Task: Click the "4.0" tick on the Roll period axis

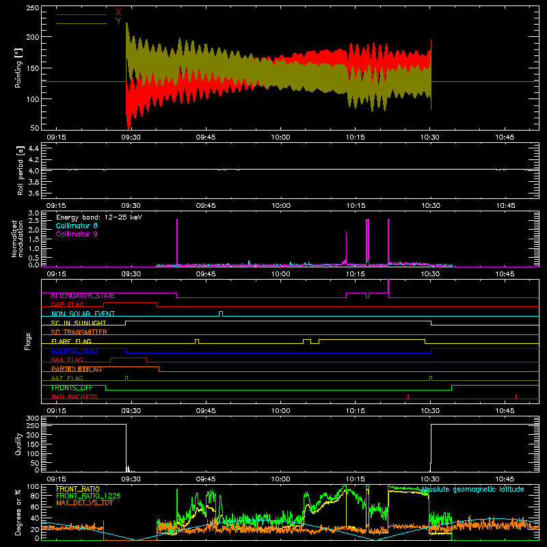Action: pos(34,171)
